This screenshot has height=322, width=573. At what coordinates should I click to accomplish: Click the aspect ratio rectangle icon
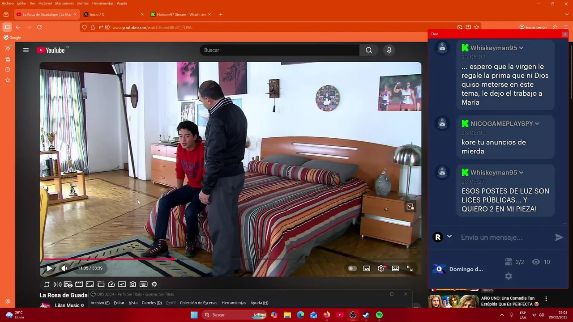(x=90, y=284)
